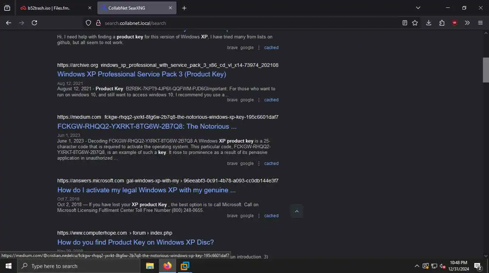Show more toolbar tools overflow

pyautogui.click(x=467, y=23)
